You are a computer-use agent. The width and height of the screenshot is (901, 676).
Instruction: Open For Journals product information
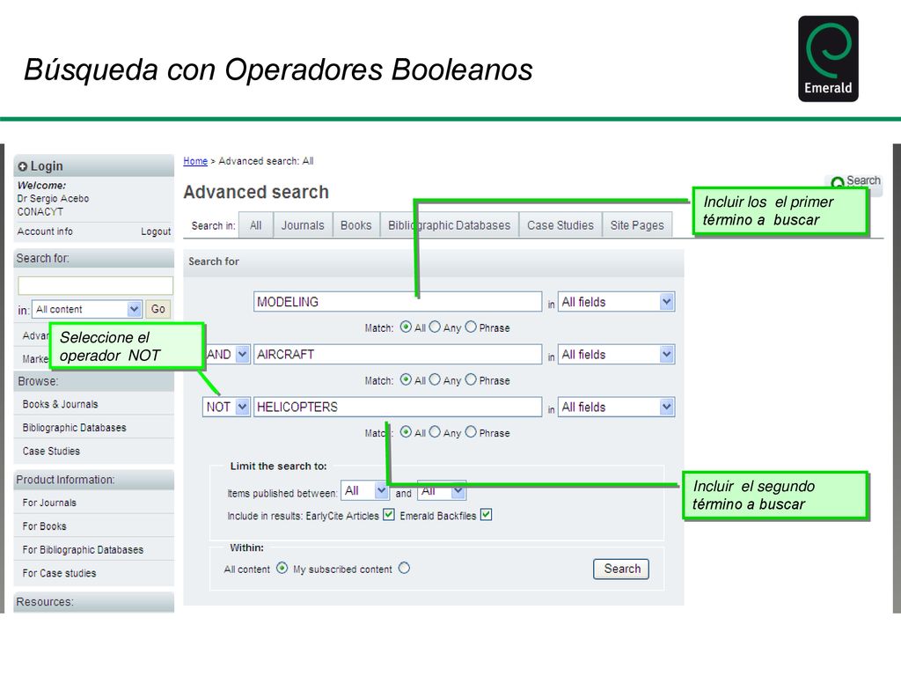click(49, 503)
